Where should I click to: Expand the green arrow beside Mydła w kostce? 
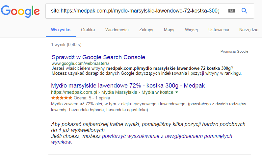(x=177, y=92)
